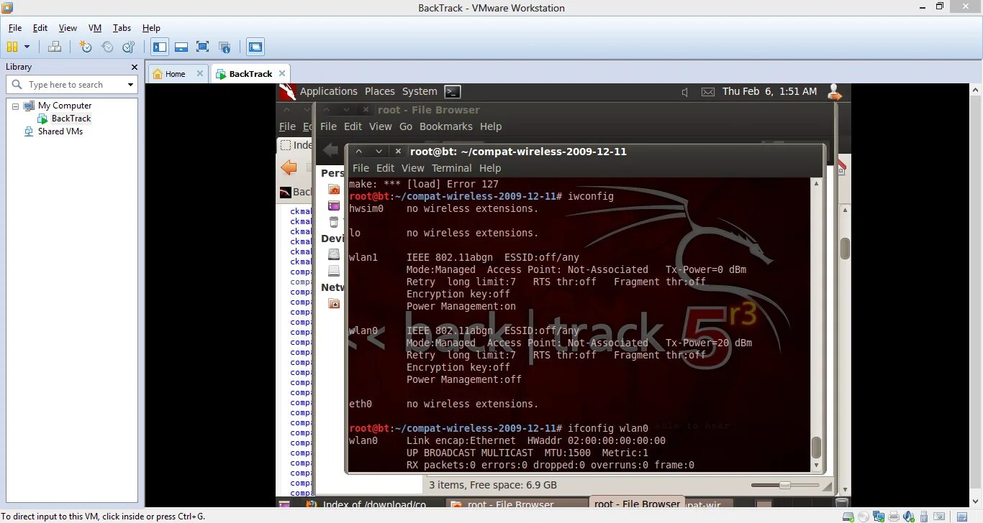Click the network adapter status icon
The image size is (983, 523).
click(x=879, y=516)
